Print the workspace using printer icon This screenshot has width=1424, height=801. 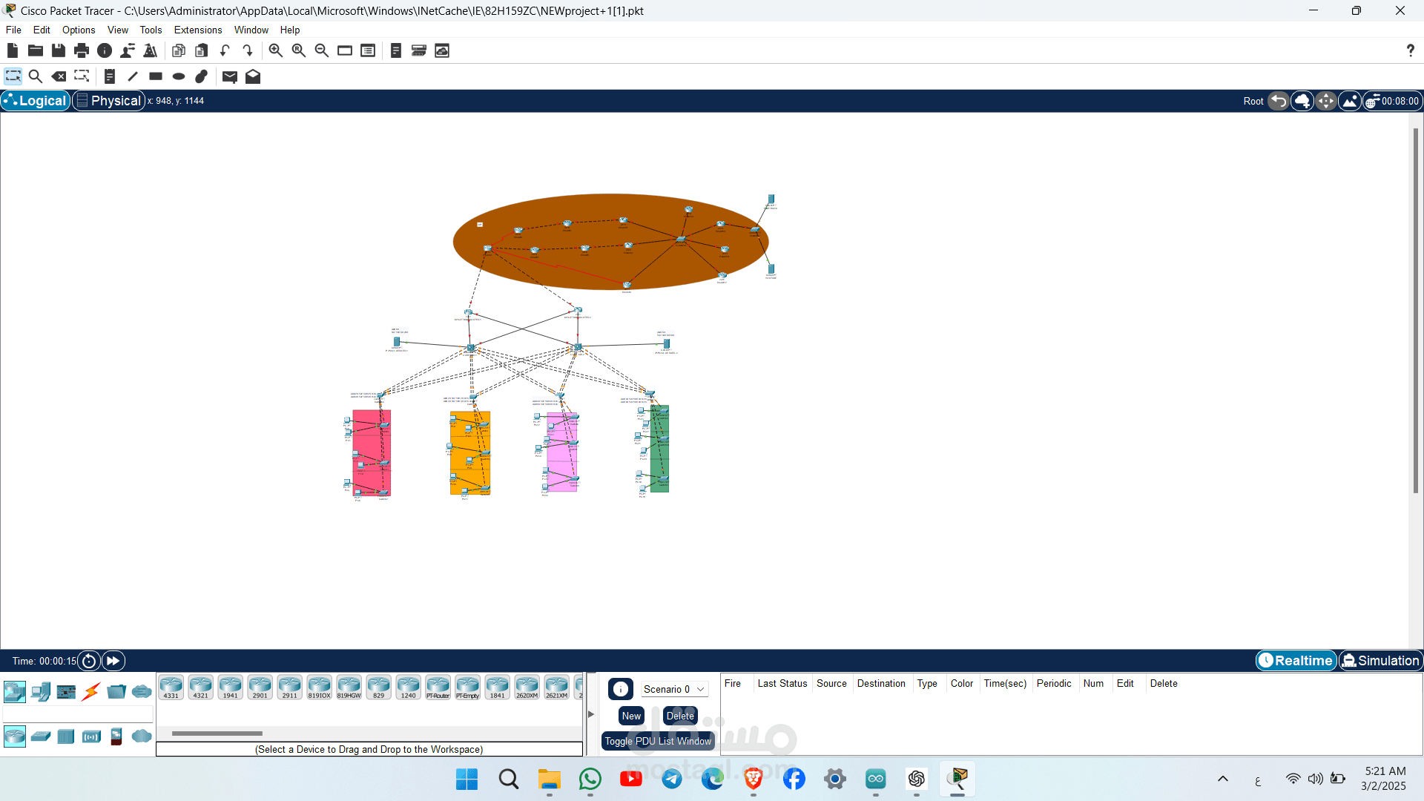point(82,50)
